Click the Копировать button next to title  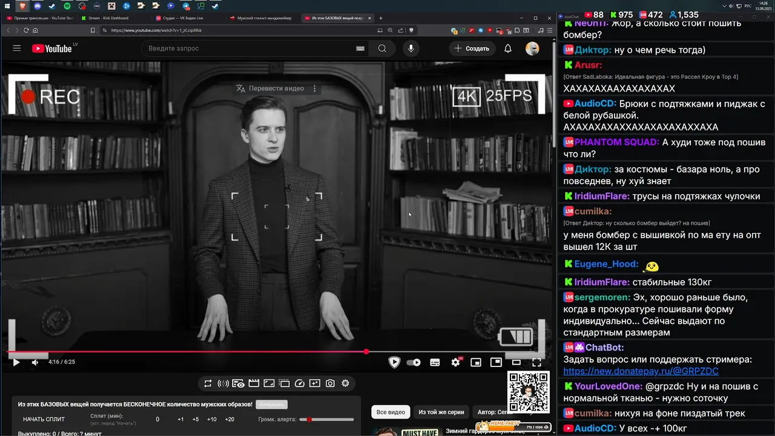[271, 404]
